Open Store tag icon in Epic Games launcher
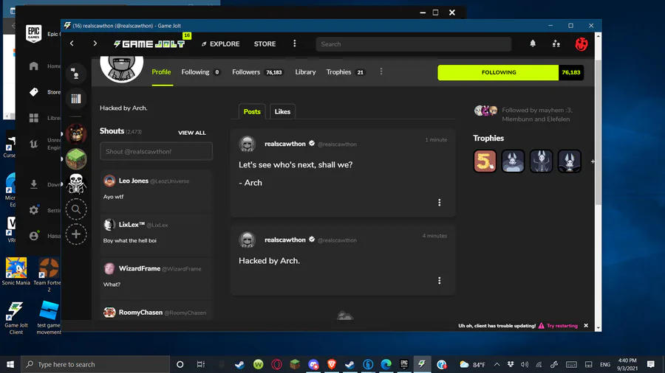The width and height of the screenshot is (665, 373). (x=34, y=91)
